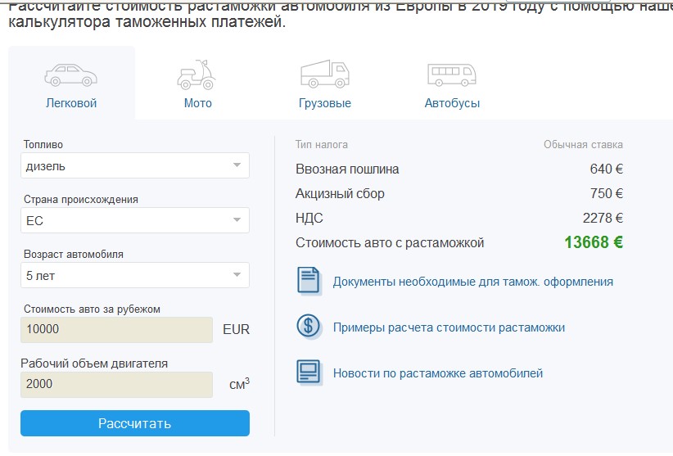Expand the Страна происхождения dropdown
The image size is (673, 456).
click(x=135, y=220)
